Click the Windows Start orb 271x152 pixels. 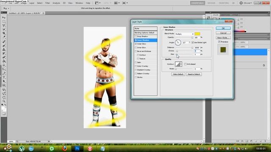click(8, 148)
